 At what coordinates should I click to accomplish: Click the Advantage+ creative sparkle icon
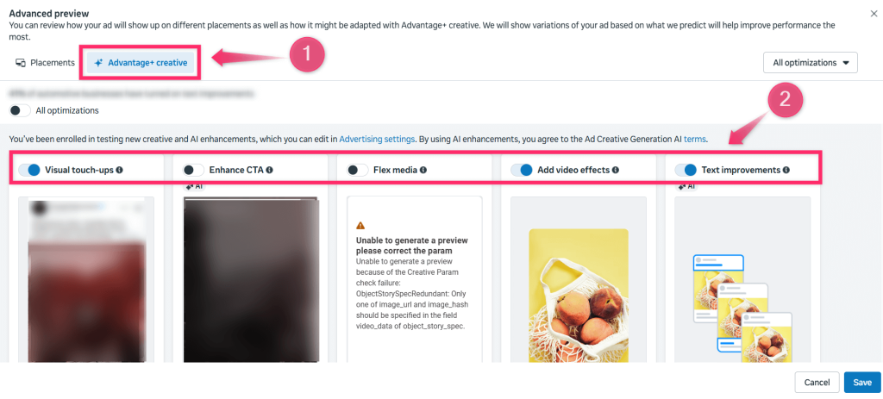98,63
